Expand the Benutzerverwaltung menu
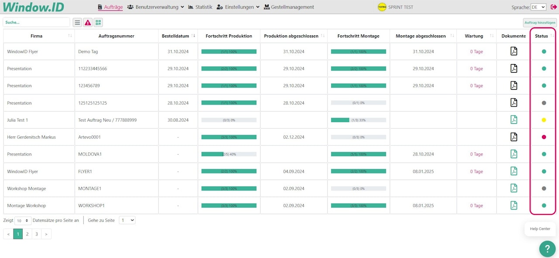The height and width of the screenshot is (258, 559). pyautogui.click(x=156, y=7)
